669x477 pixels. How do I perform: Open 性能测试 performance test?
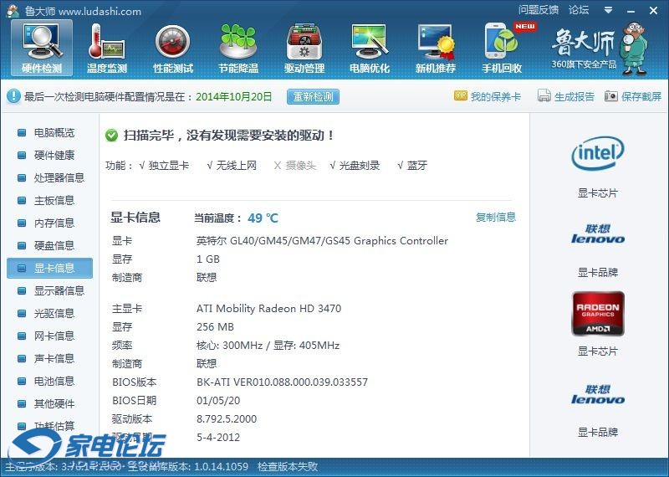point(173,49)
